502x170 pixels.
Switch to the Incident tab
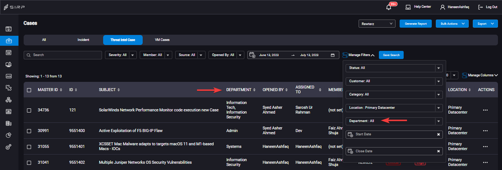[83, 40]
